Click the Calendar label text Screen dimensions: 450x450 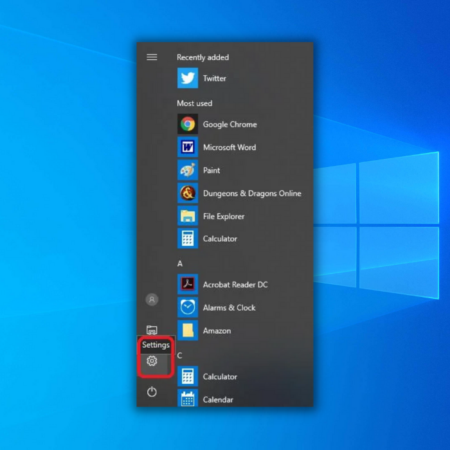pos(218,399)
